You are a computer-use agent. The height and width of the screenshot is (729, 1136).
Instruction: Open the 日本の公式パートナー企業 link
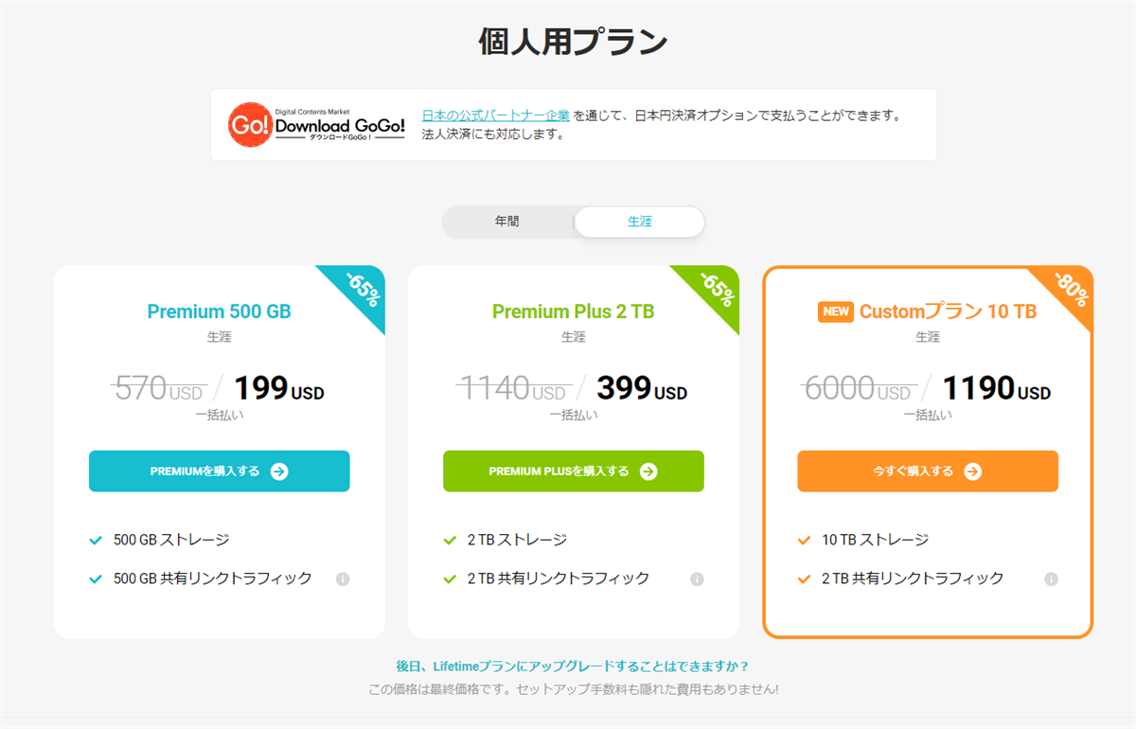point(496,116)
